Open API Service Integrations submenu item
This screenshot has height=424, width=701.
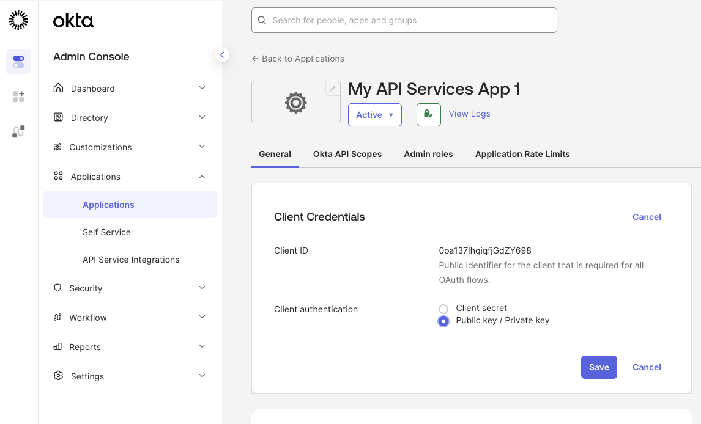131,260
